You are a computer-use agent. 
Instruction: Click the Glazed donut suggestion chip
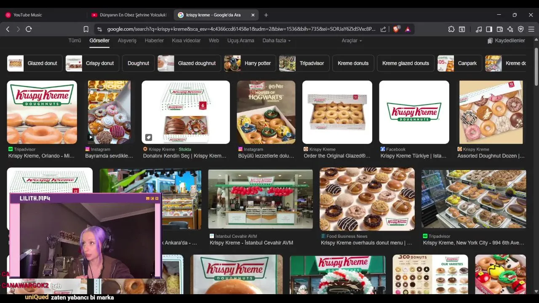click(35, 63)
